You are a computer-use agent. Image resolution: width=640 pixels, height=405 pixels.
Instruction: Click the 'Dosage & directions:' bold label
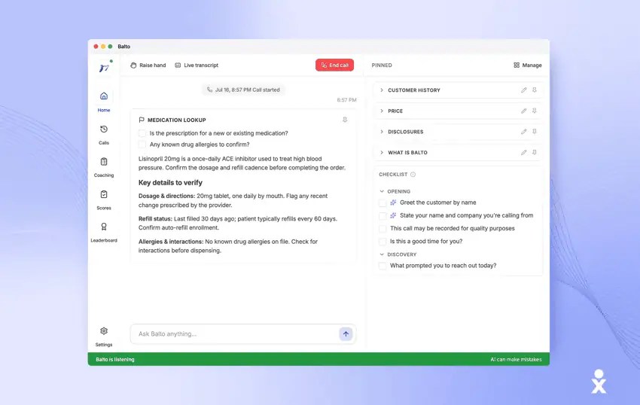tap(166, 196)
